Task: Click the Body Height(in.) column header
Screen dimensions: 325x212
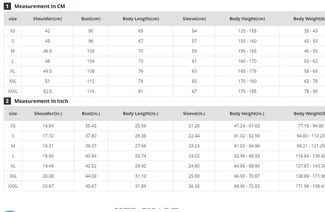Action: 247,114
